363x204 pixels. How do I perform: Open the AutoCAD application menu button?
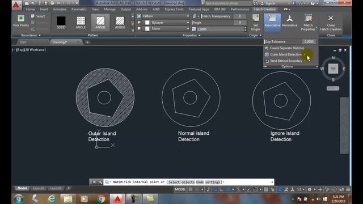click(16, 5)
